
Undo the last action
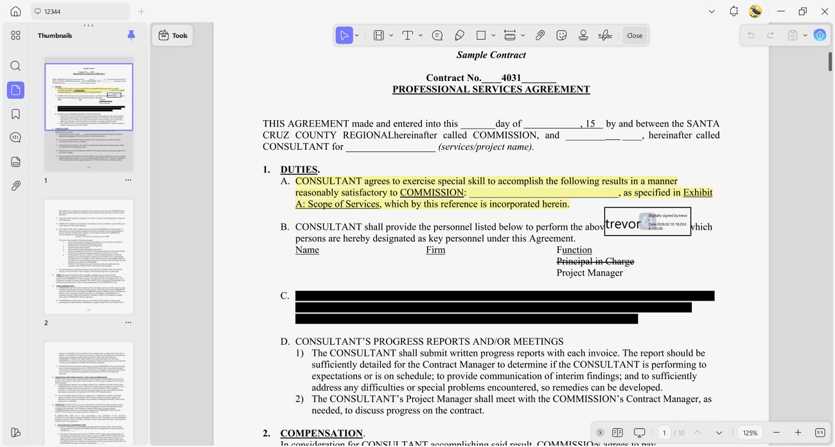[x=751, y=35]
